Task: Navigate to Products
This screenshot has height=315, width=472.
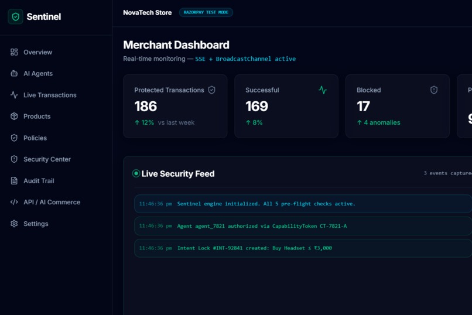Action: 37,116
